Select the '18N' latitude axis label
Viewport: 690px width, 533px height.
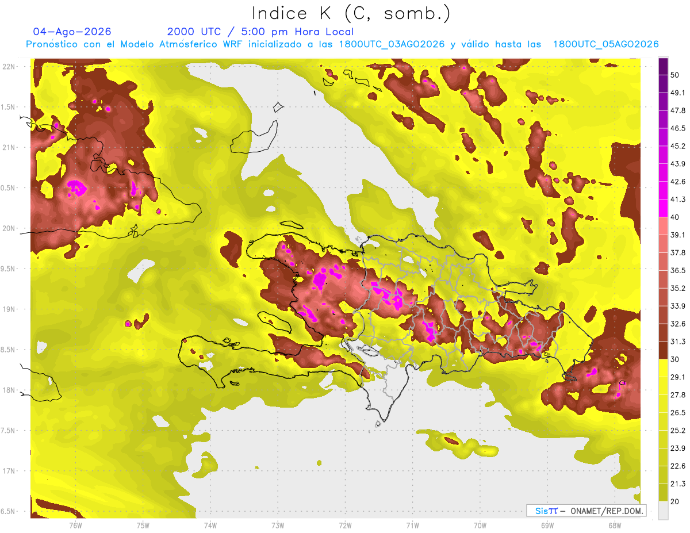coord(9,390)
